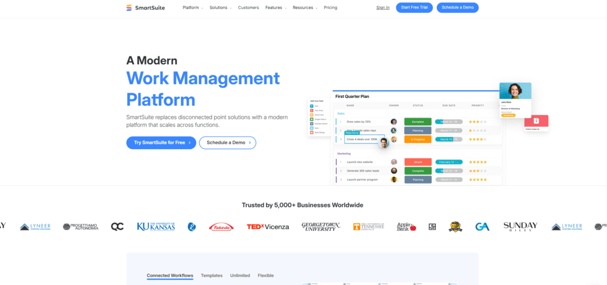Click the First Quarter Plan title

tap(352, 97)
